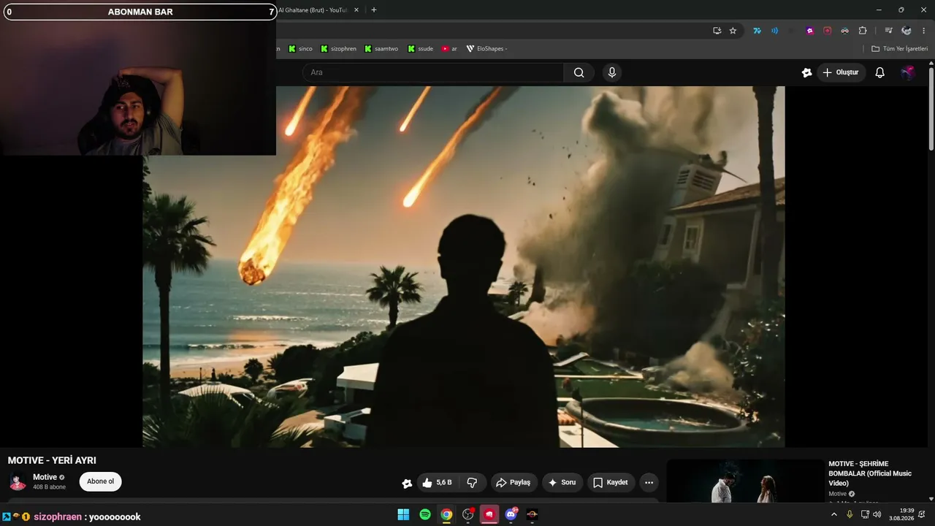Dislike the MOTIVE - YERİ AYRI video
Screen dimensions: 935x526
pos(473,483)
